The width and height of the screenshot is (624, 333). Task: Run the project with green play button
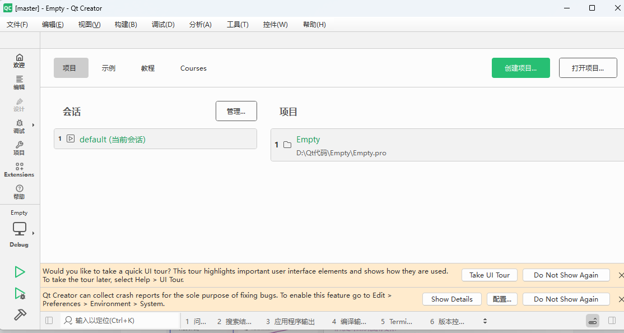click(x=20, y=272)
